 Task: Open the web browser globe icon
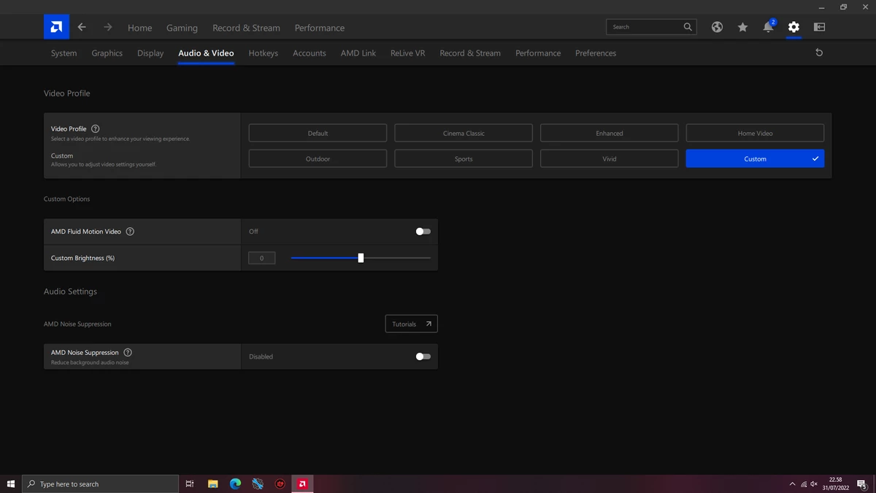point(718,27)
